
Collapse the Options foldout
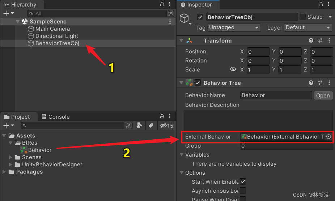pyautogui.click(x=182, y=172)
